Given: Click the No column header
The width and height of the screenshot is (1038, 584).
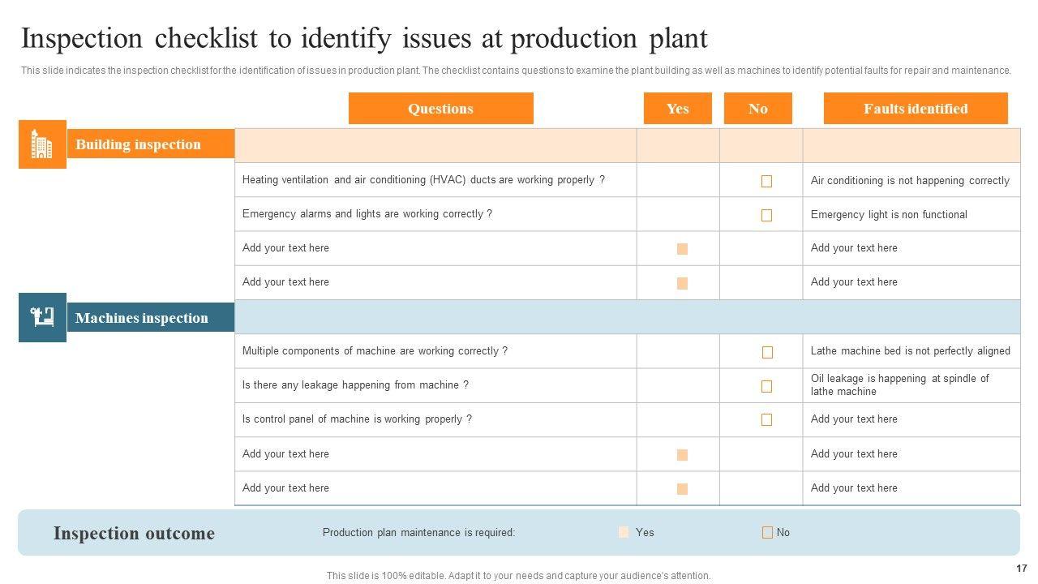Looking at the screenshot, I should [x=757, y=109].
